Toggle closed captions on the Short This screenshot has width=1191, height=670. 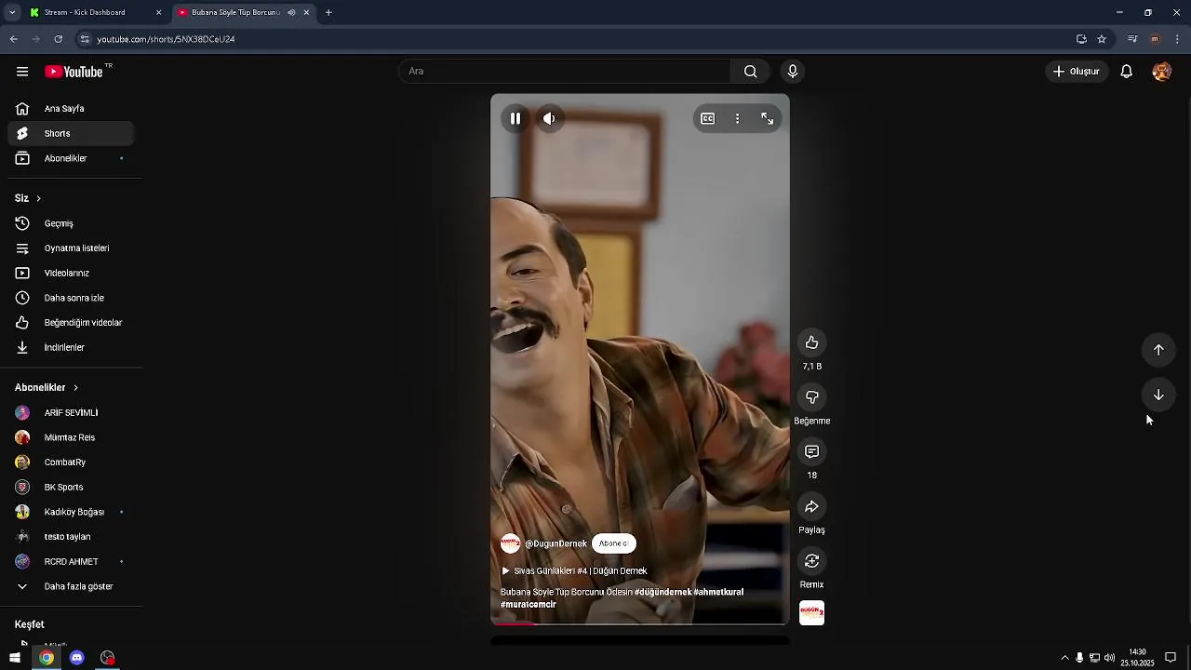[707, 118]
